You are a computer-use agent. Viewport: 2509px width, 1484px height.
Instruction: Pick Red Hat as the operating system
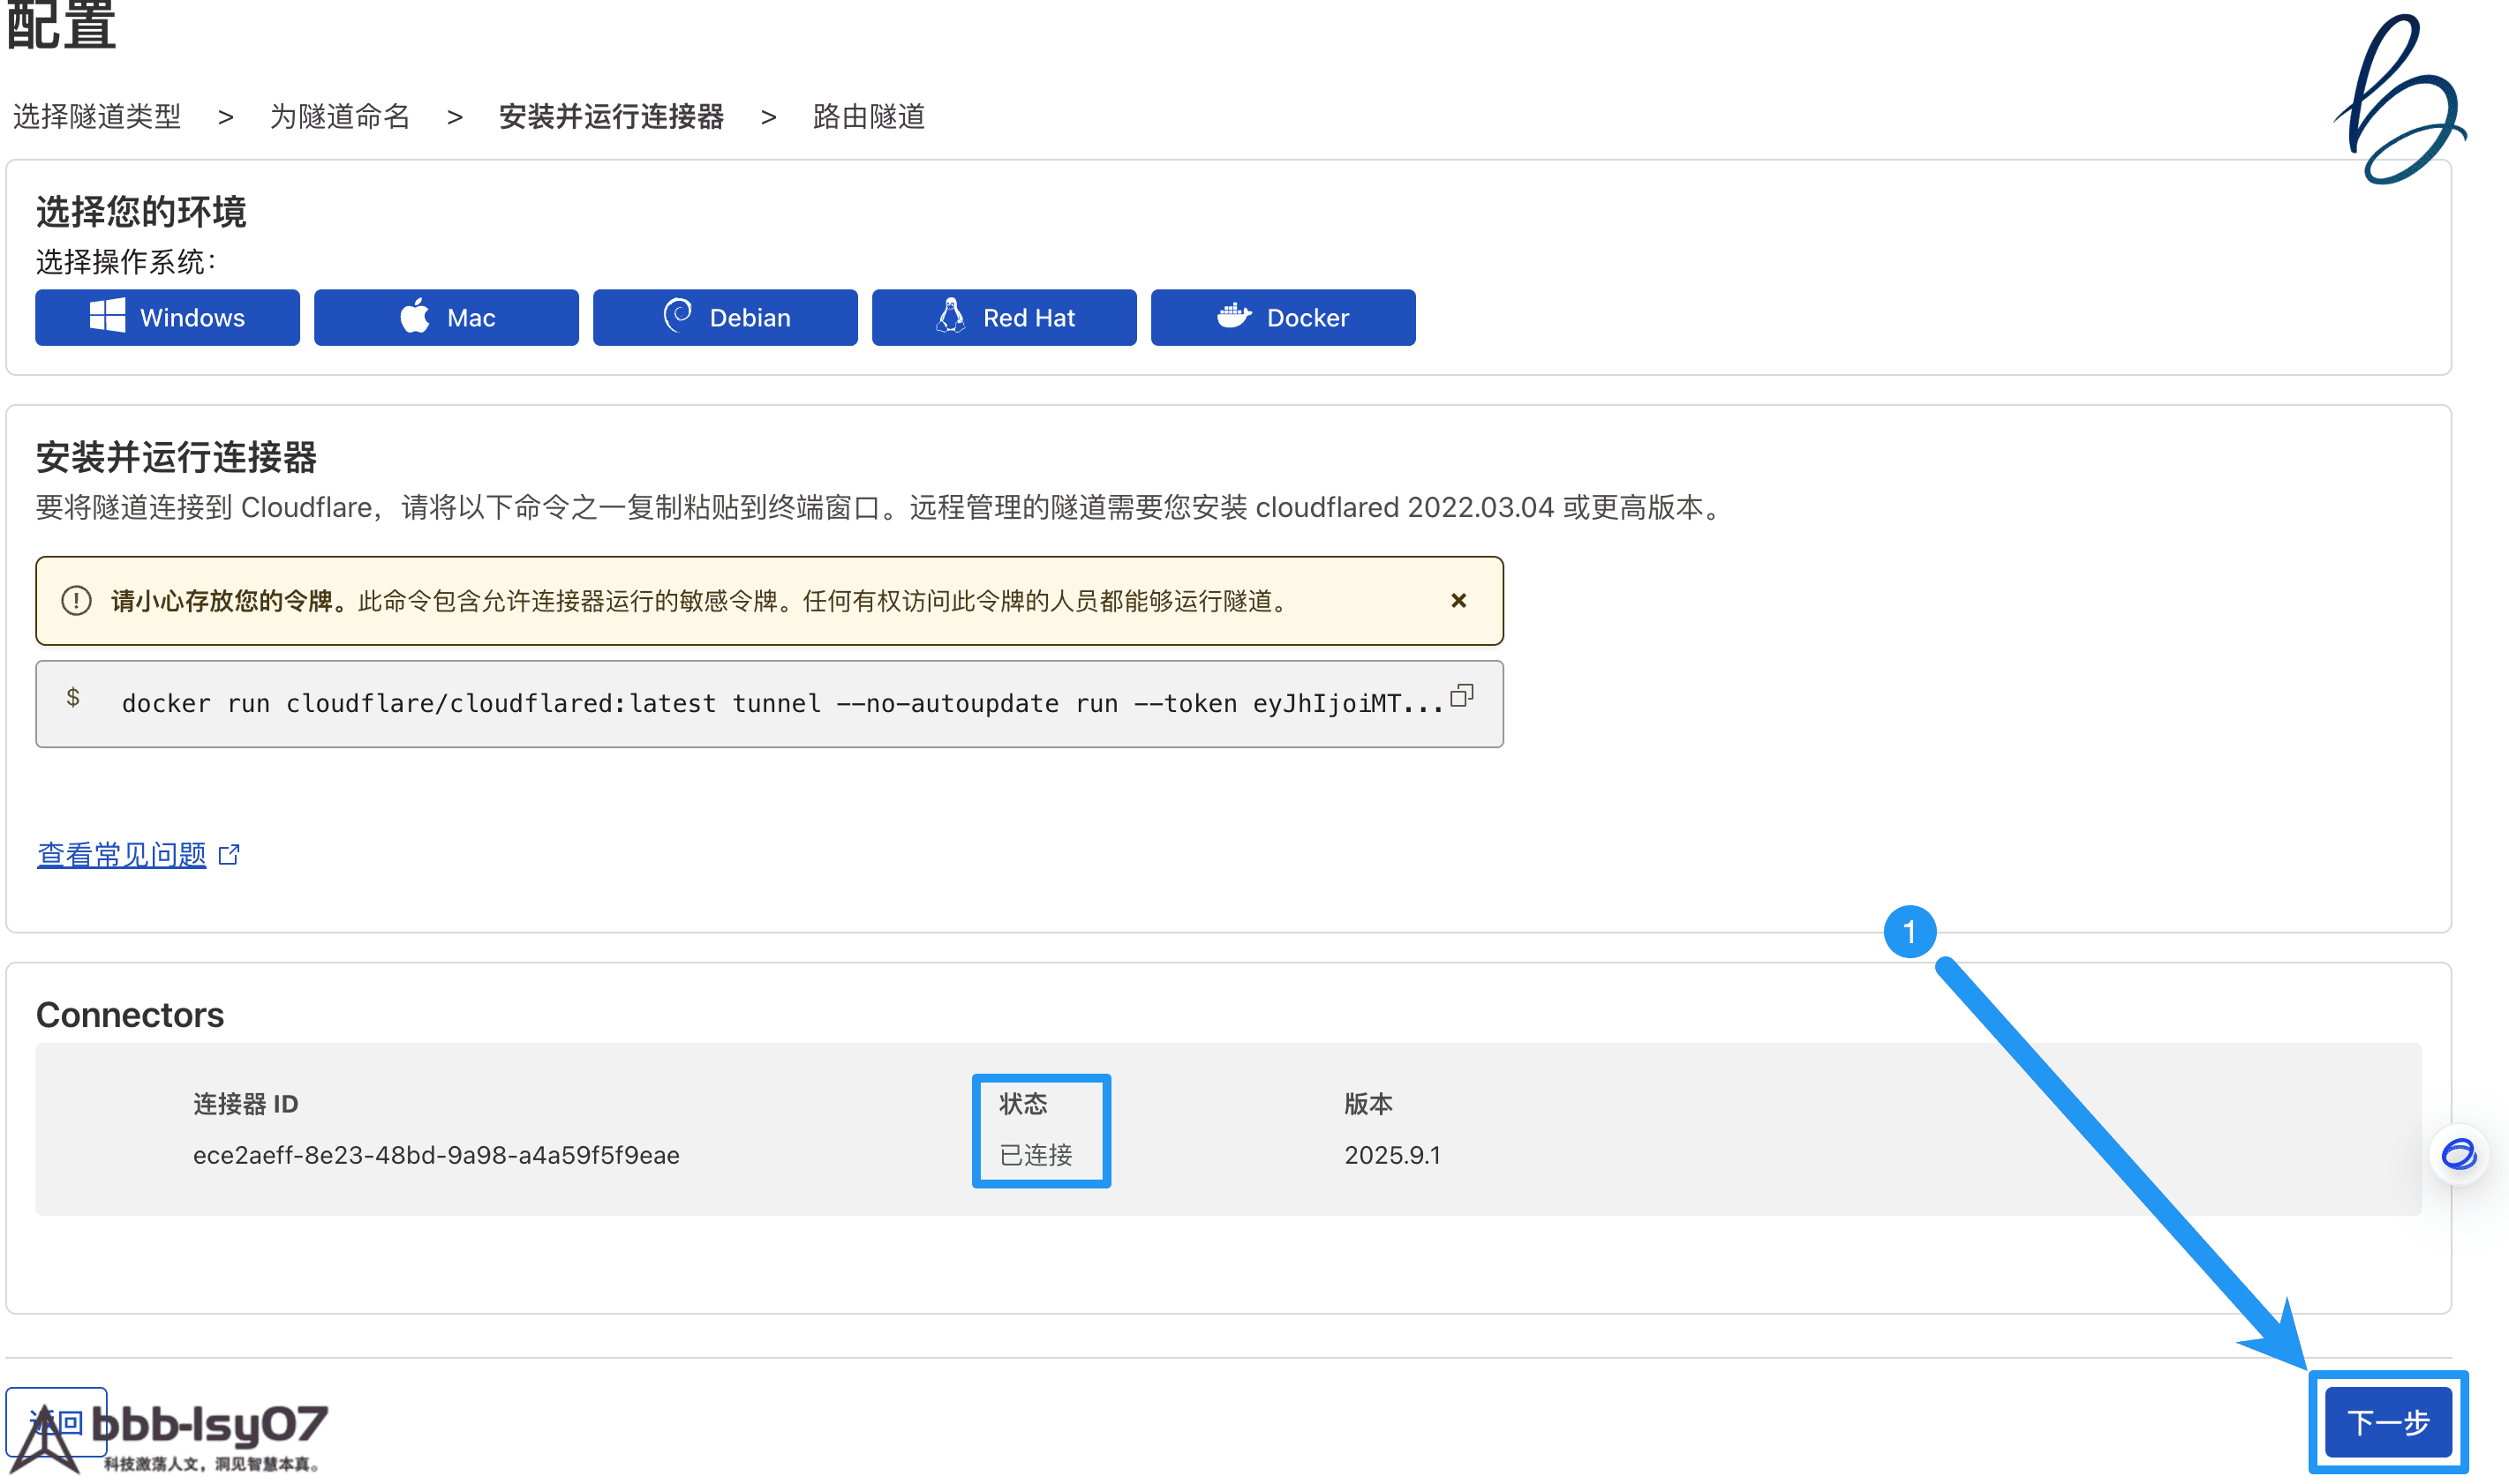[x=1004, y=317]
